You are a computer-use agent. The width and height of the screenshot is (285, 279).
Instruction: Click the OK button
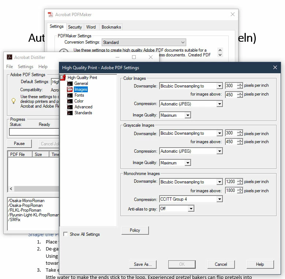point(182,264)
